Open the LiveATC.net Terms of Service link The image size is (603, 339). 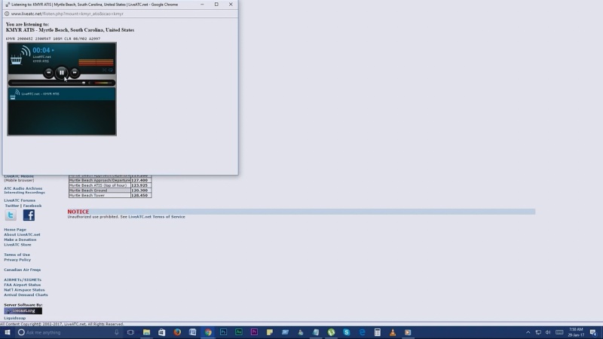tap(157, 217)
